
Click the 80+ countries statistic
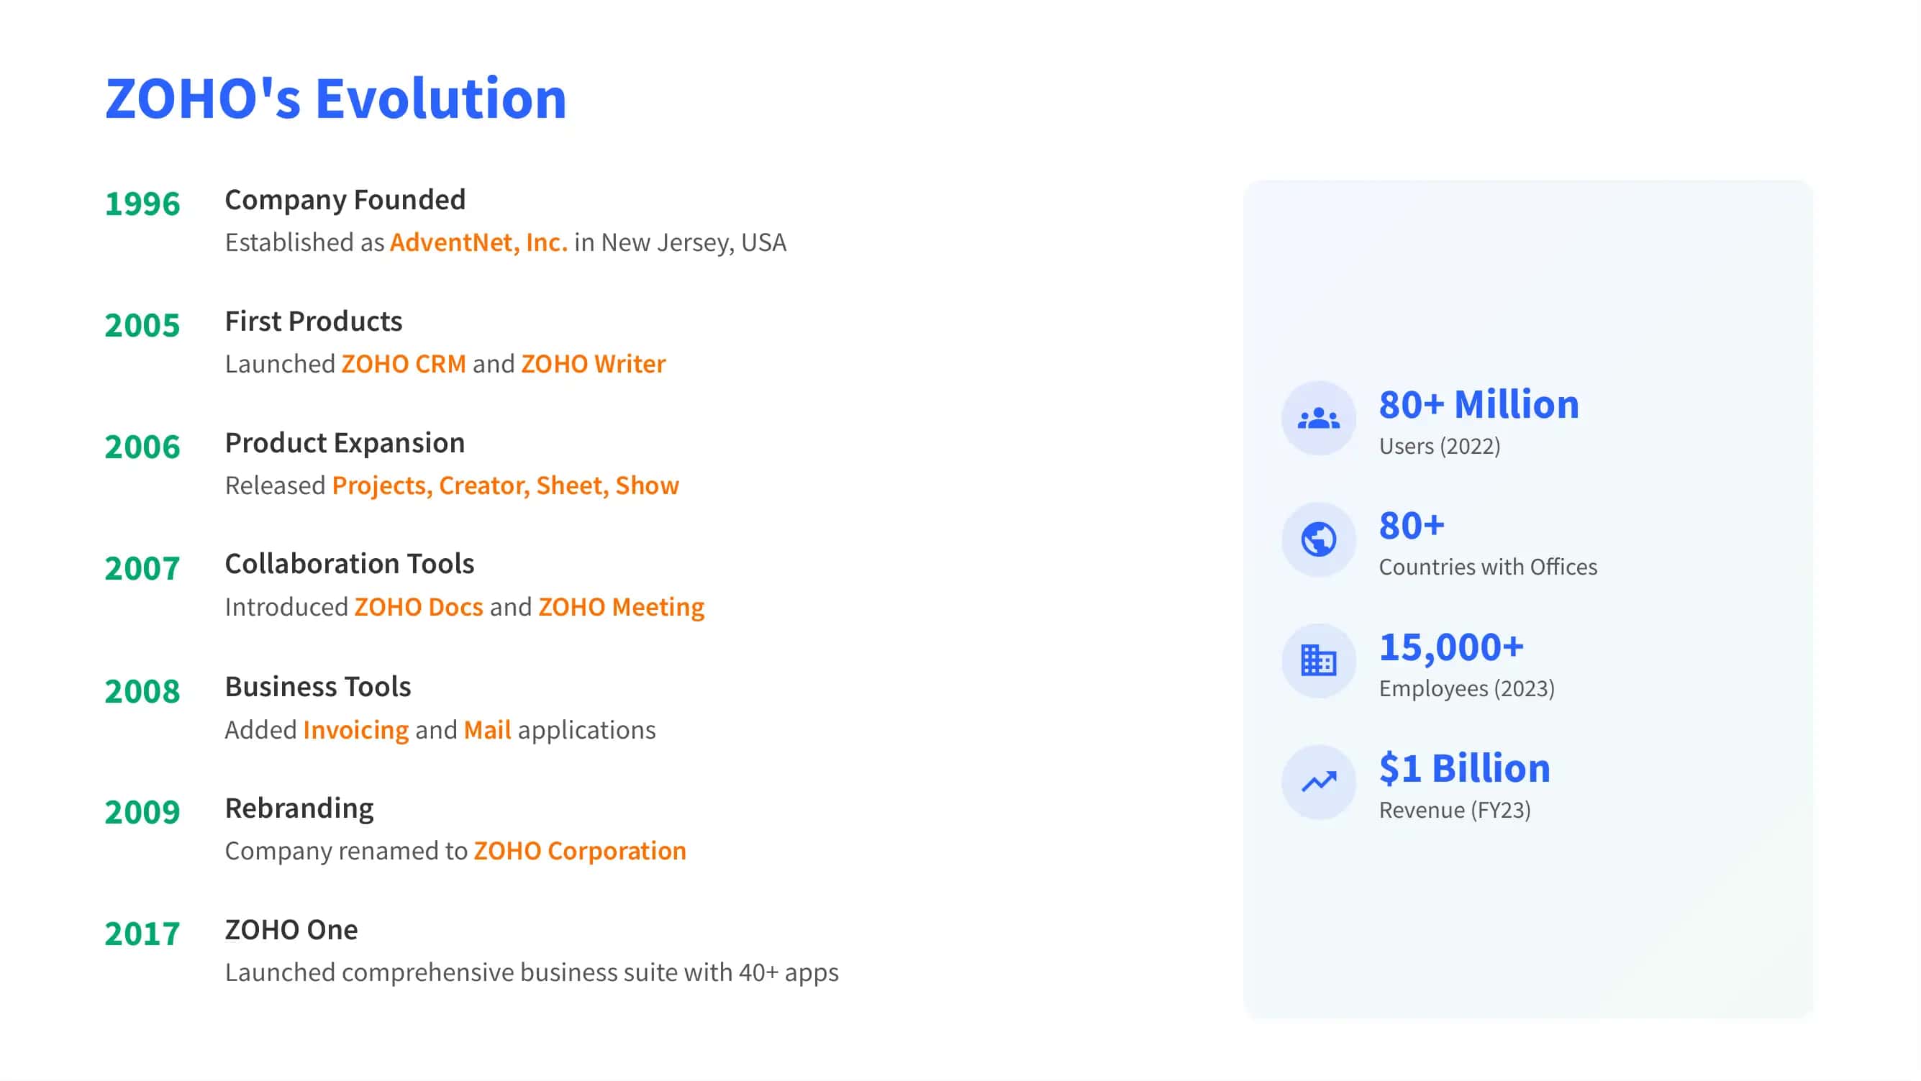coord(1412,526)
